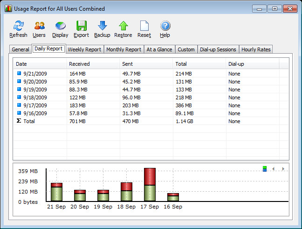302x229 pixels.
Task: Select the Daily Report tab
Action: [x=48, y=49]
